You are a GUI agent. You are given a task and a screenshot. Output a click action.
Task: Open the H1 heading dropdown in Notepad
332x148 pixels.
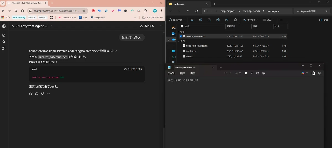(227, 73)
